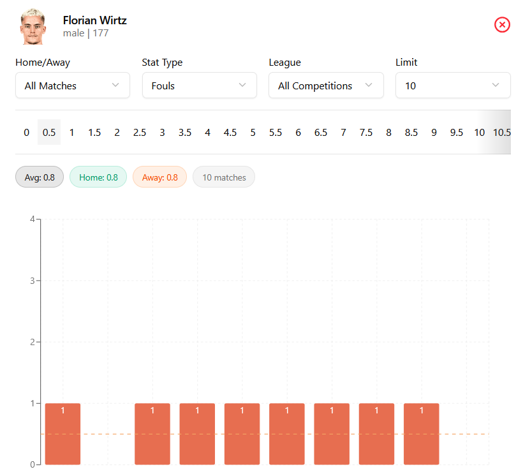Select the 0.5 threshold value

pyautogui.click(x=49, y=133)
